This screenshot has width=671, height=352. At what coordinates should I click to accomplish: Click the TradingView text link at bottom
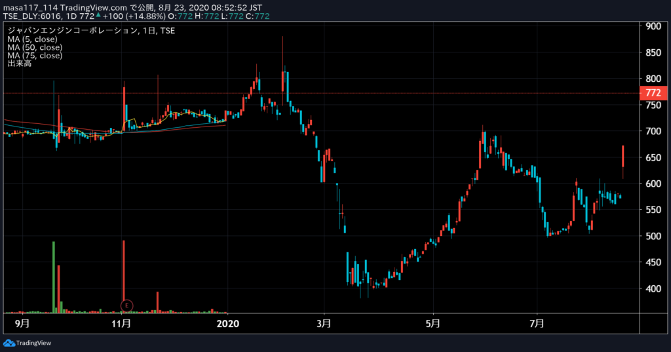point(34,343)
